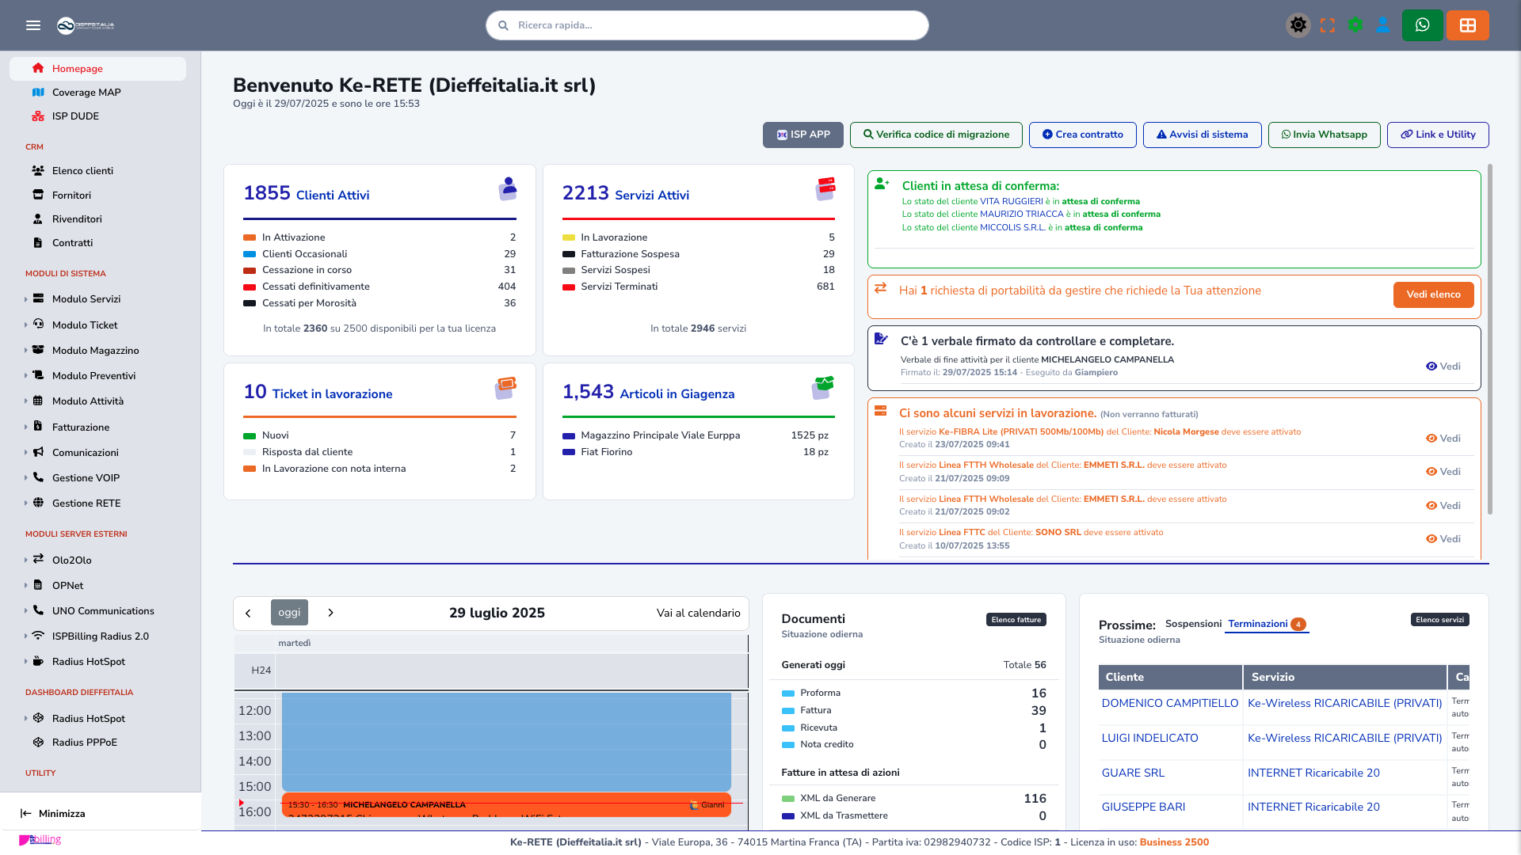Screen dimensions: 1521x855
Task: Open Homepage in the sidebar
Action: [x=98, y=69]
